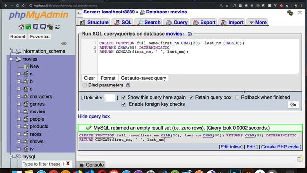307x173 pixels.
Task: Click the Clear button
Action: point(90,78)
